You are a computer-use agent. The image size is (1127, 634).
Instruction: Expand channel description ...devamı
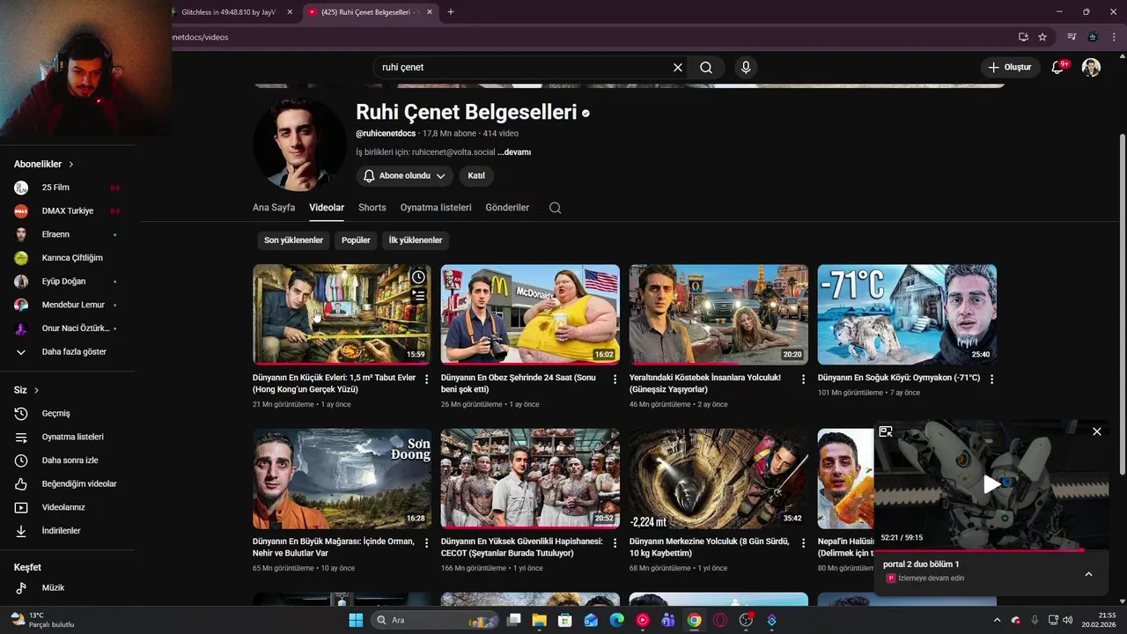(x=514, y=152)
